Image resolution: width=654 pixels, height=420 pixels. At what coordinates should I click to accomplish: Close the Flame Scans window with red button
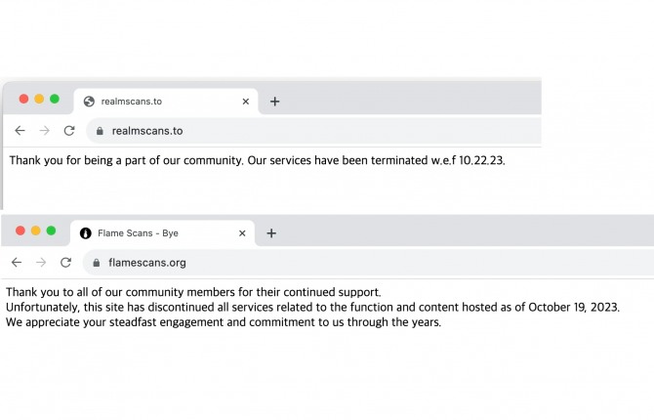[x=20, y=231]
